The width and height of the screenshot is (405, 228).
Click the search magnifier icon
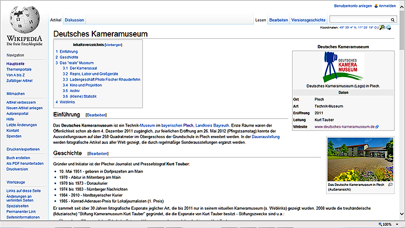tap(392, 19)
